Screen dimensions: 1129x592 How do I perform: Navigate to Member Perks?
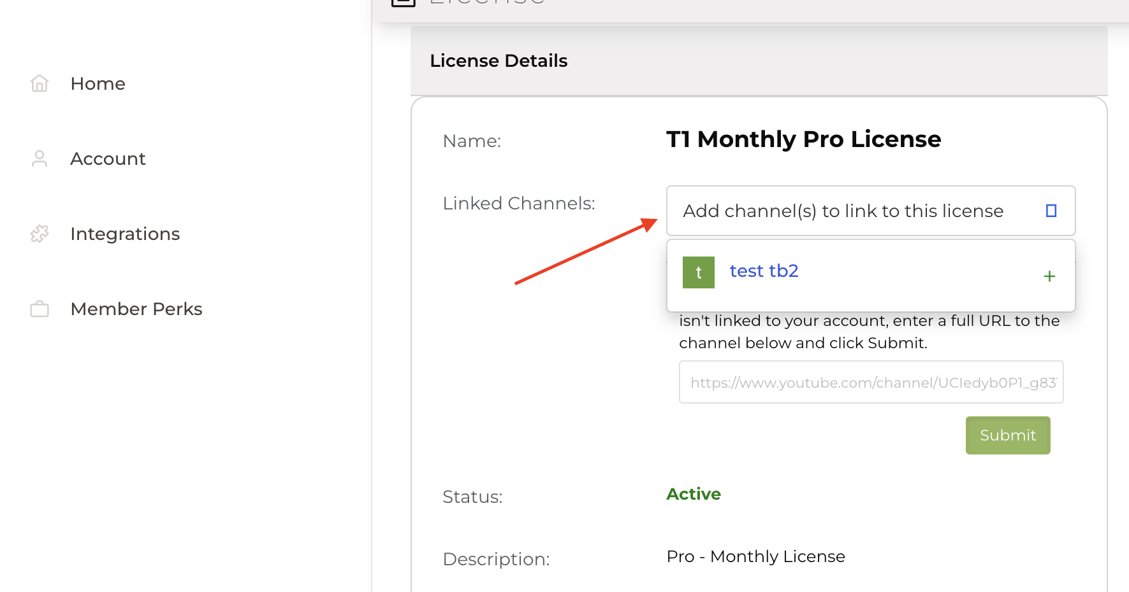pos(136,309)
